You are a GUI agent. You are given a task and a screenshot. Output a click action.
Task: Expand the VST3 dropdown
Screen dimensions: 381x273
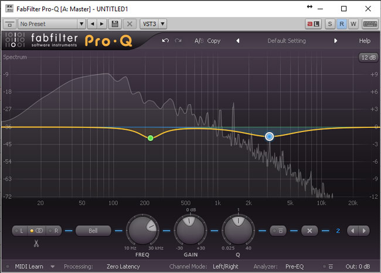click(154, 24)
